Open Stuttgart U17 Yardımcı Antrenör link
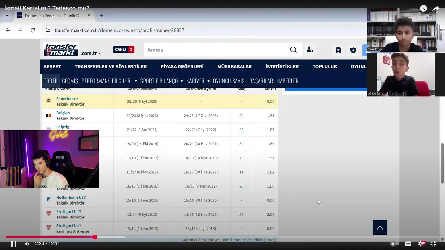This screenshot has width=445, height=250. (68, 226)
